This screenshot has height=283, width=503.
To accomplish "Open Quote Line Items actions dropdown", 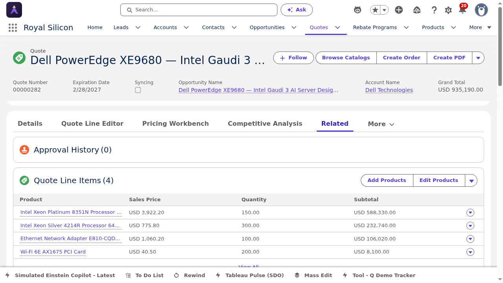I will pos(471,180).
